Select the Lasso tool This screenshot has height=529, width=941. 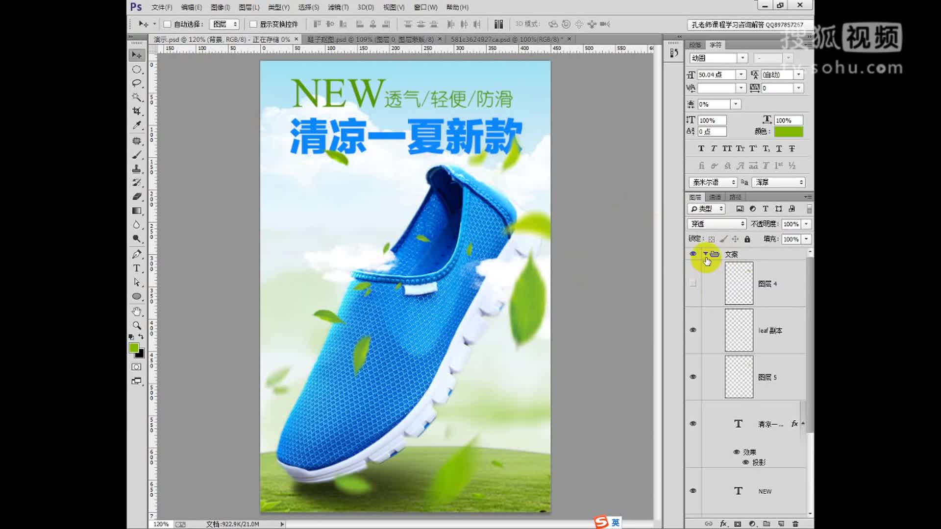(137, 83)
